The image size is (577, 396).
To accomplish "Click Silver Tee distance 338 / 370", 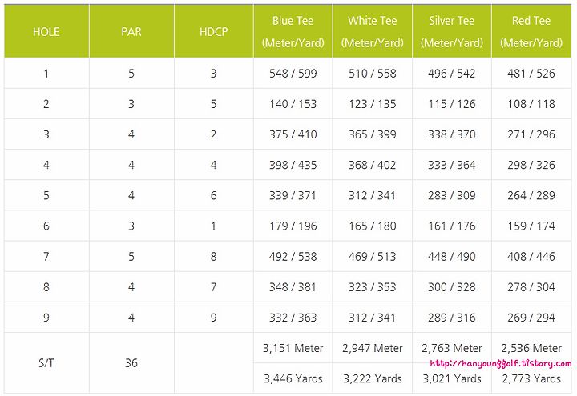I will 452,134.
